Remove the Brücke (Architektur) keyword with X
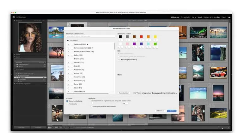The width and height of the screenshot is (237, 133). pyautogui.click(x=119, y=59)
